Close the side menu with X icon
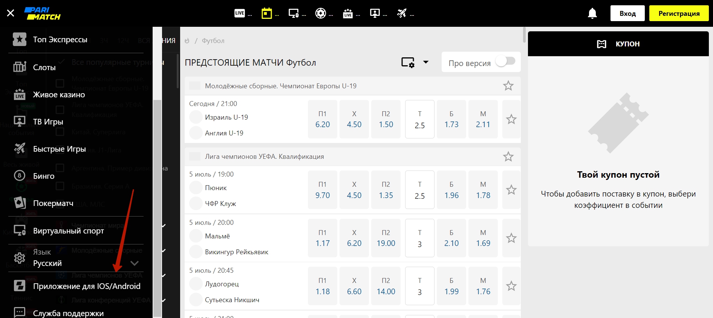The height and width of the screenshot is (318, 713). (x=11, y=14)
